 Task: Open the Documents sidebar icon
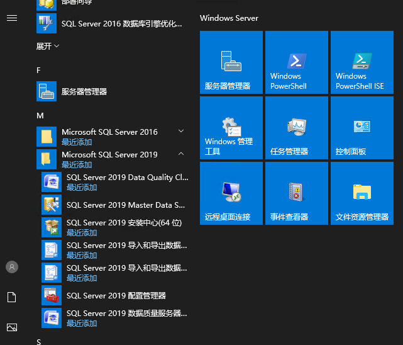[11, 297]
